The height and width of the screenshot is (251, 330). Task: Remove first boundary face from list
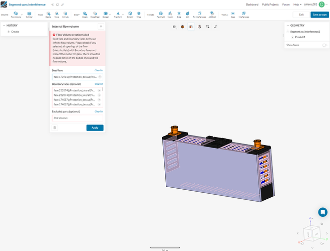(x=99, y=90)
